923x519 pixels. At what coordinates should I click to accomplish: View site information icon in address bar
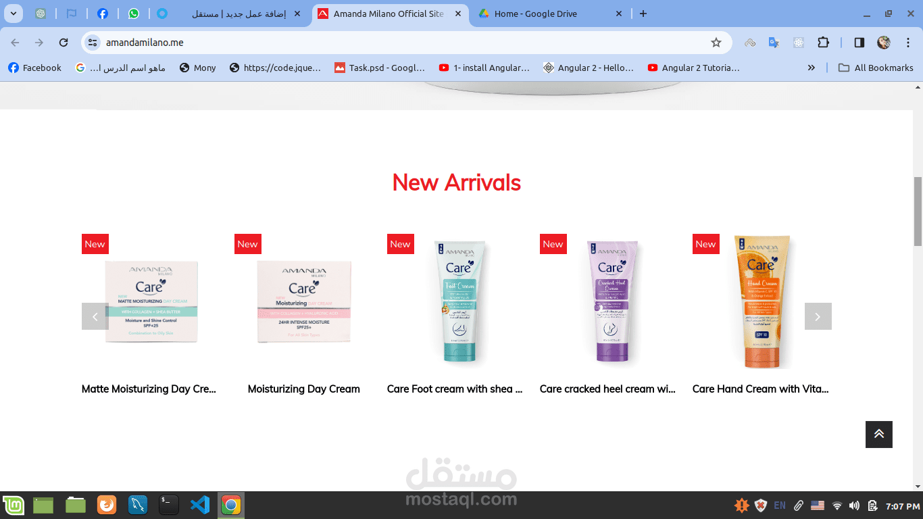(93, 43)
